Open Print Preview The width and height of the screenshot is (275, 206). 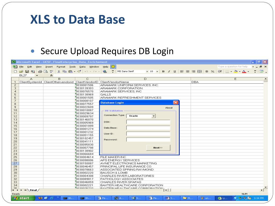click(46, 71)
